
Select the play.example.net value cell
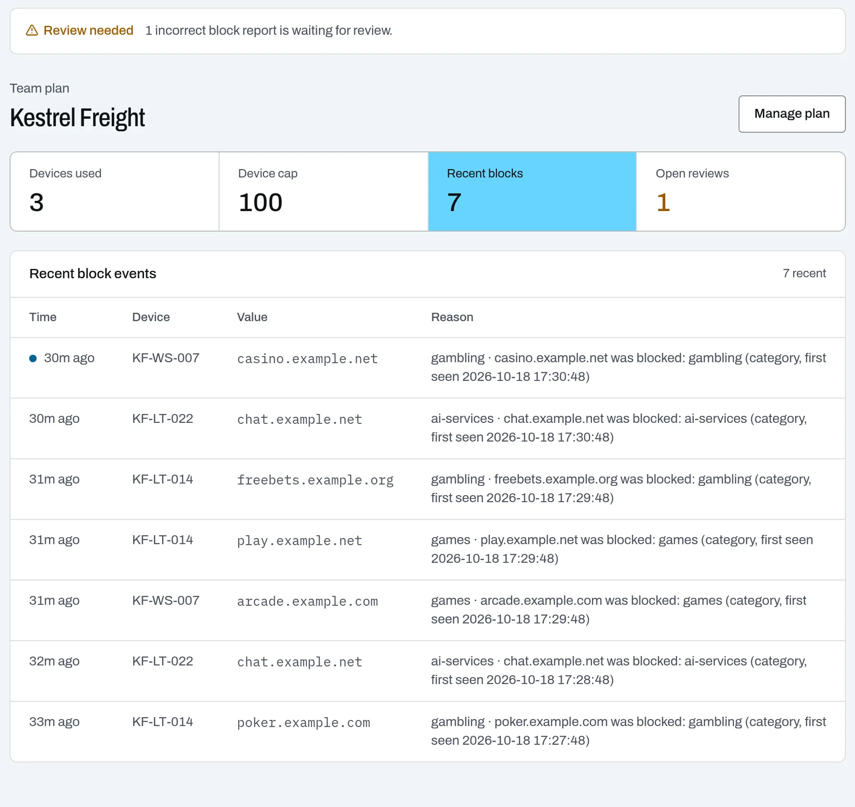(x=300, y=541)
